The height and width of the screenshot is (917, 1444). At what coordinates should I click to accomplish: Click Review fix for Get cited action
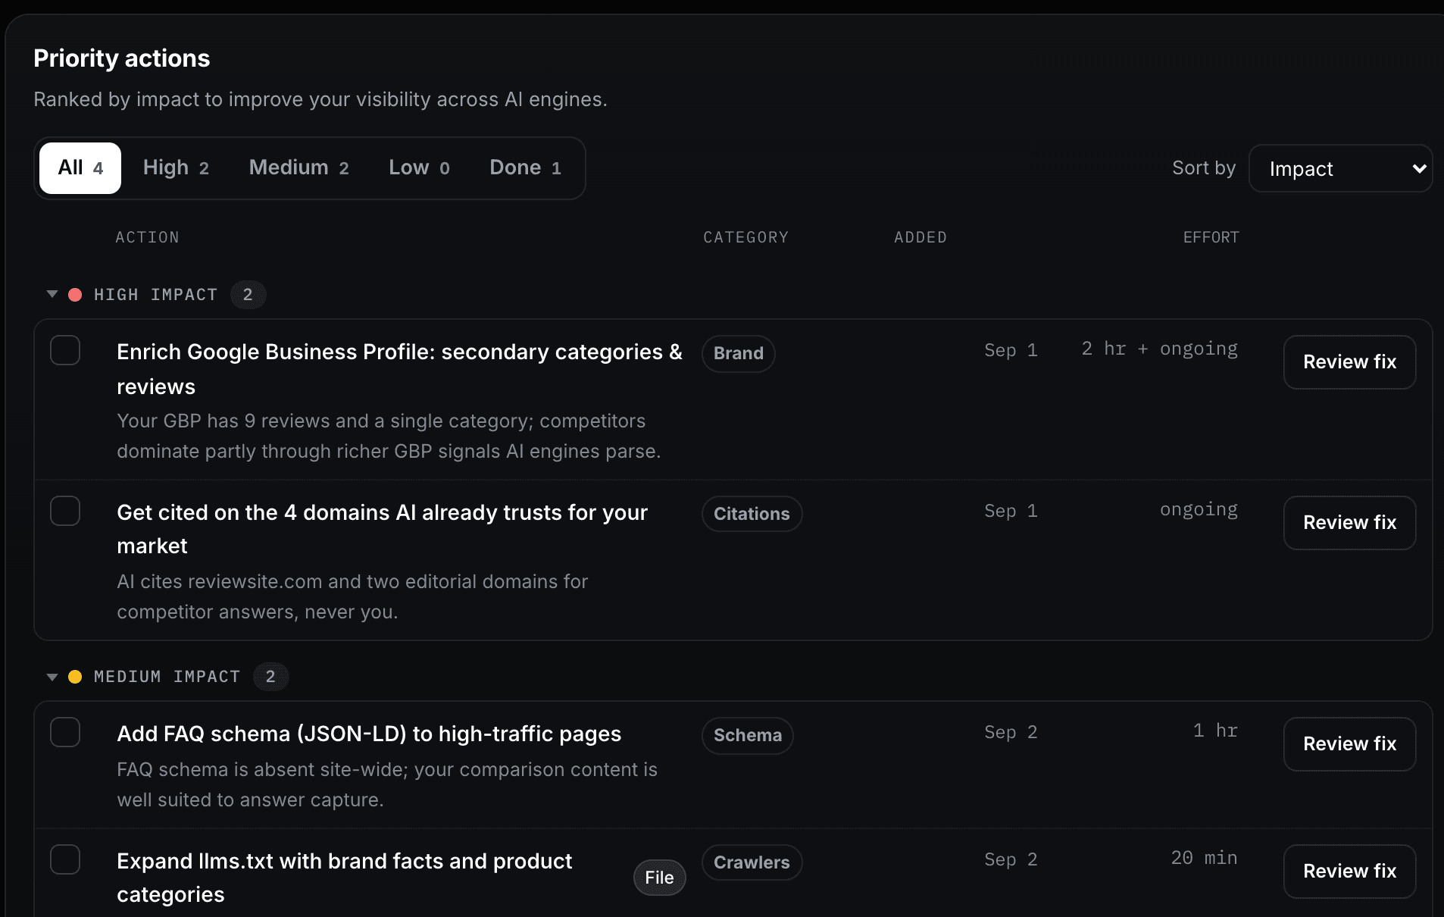coord(1349,523)
